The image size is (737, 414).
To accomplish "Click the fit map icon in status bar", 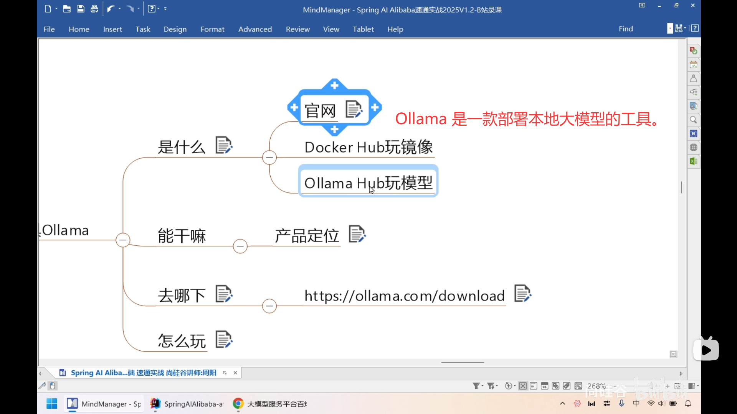I will click(x=678, y=386).
